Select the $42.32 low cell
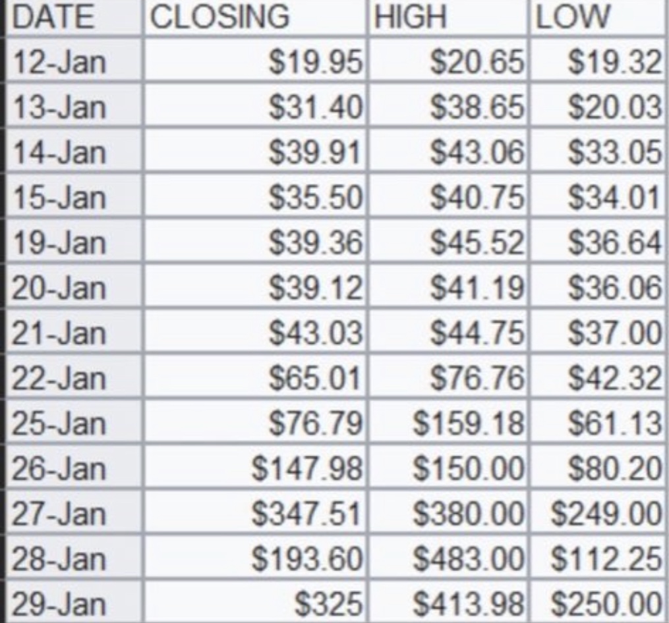The width and height of the screenshot is (669, 623). pyautogui.click(x=614, y=378)
